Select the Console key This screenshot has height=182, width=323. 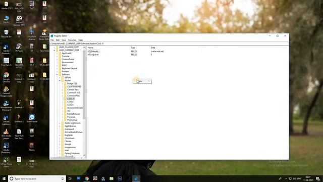66,56
